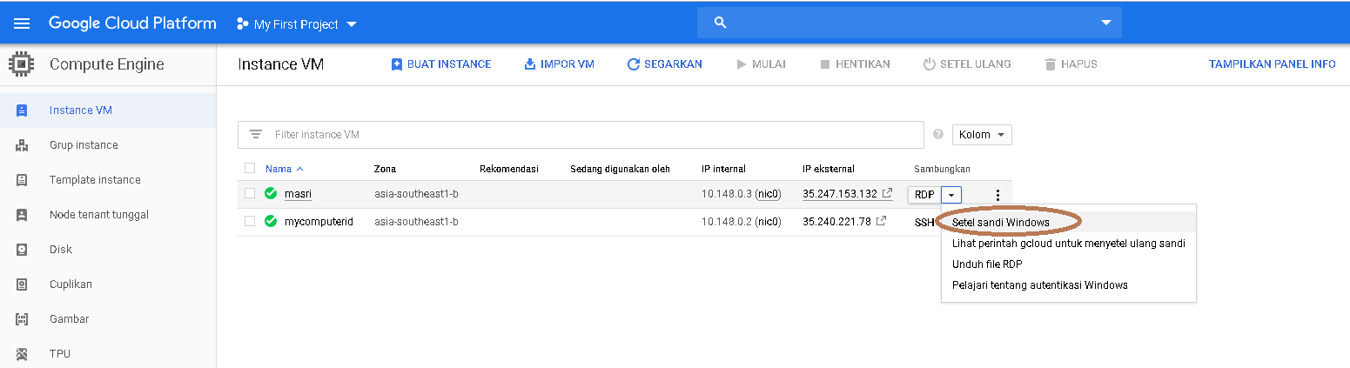Check the mycomputerid instance checkbox
The image size is (1350, 368).
[250, 221]
